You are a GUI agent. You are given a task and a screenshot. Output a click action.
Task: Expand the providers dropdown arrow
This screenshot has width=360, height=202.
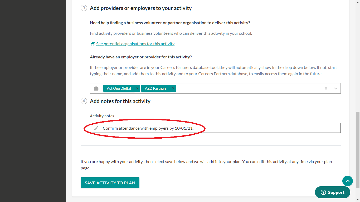tap(336, 89)
